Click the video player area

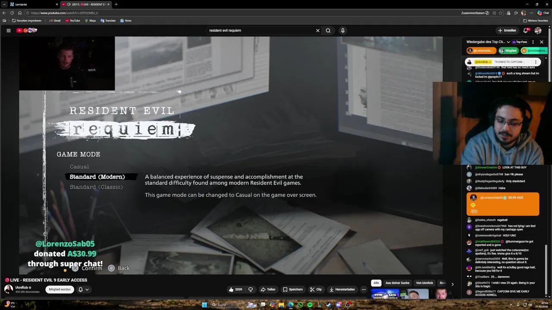(x=231, y=155)
